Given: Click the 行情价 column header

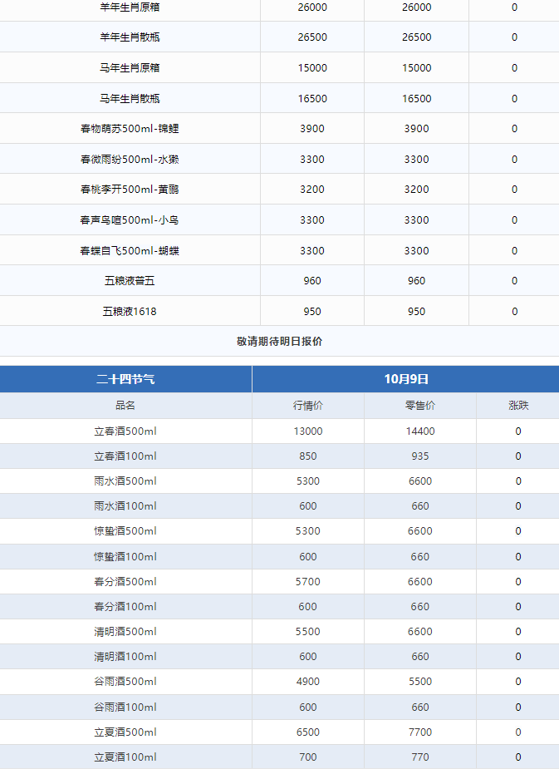Looking at the screenshot, I should tap(308, 406).
